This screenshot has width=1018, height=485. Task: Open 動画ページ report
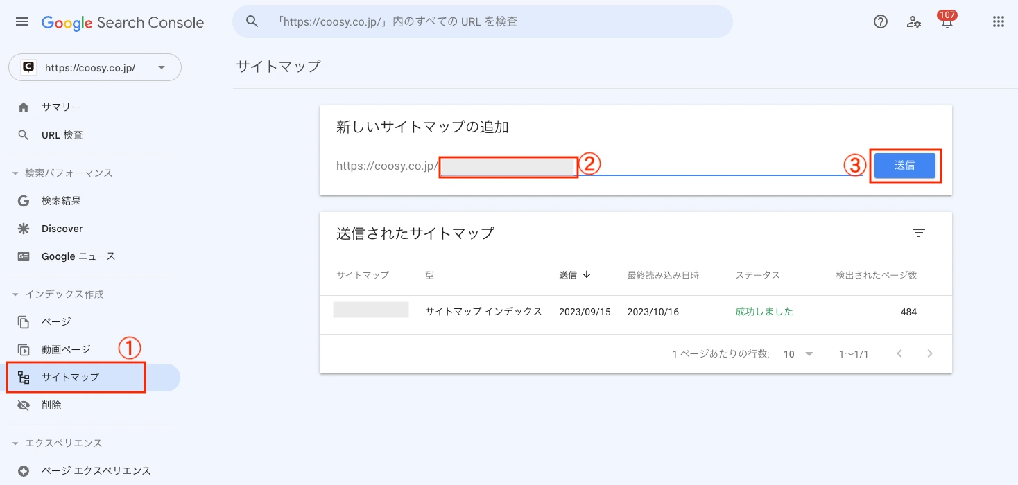pyautogui.click(x=90, y=350)
